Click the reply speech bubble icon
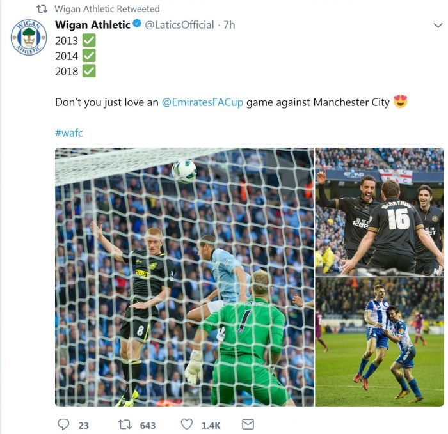 coord(63,424)
